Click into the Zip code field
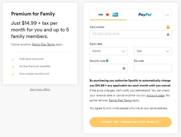Image resolution: width=181 pixels, height=137 pixels. tap(153, 68)
